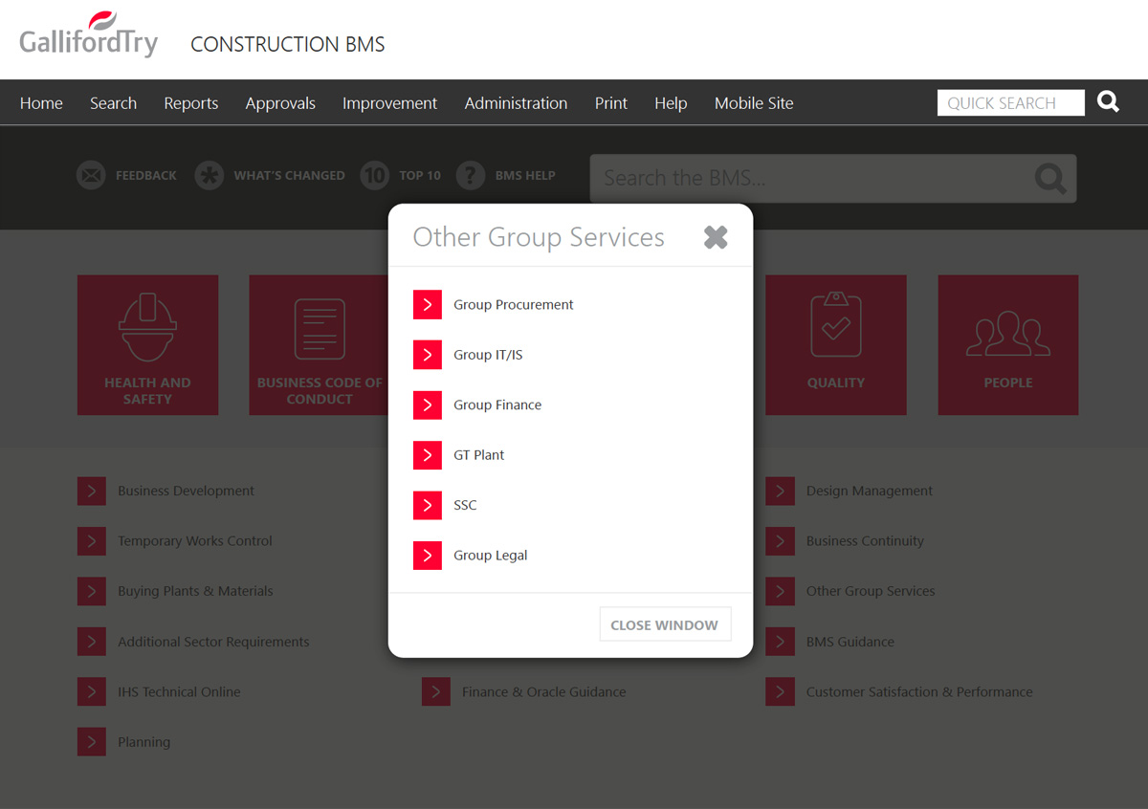
Task: Click in the Quick Search field
Action: 1011,102
